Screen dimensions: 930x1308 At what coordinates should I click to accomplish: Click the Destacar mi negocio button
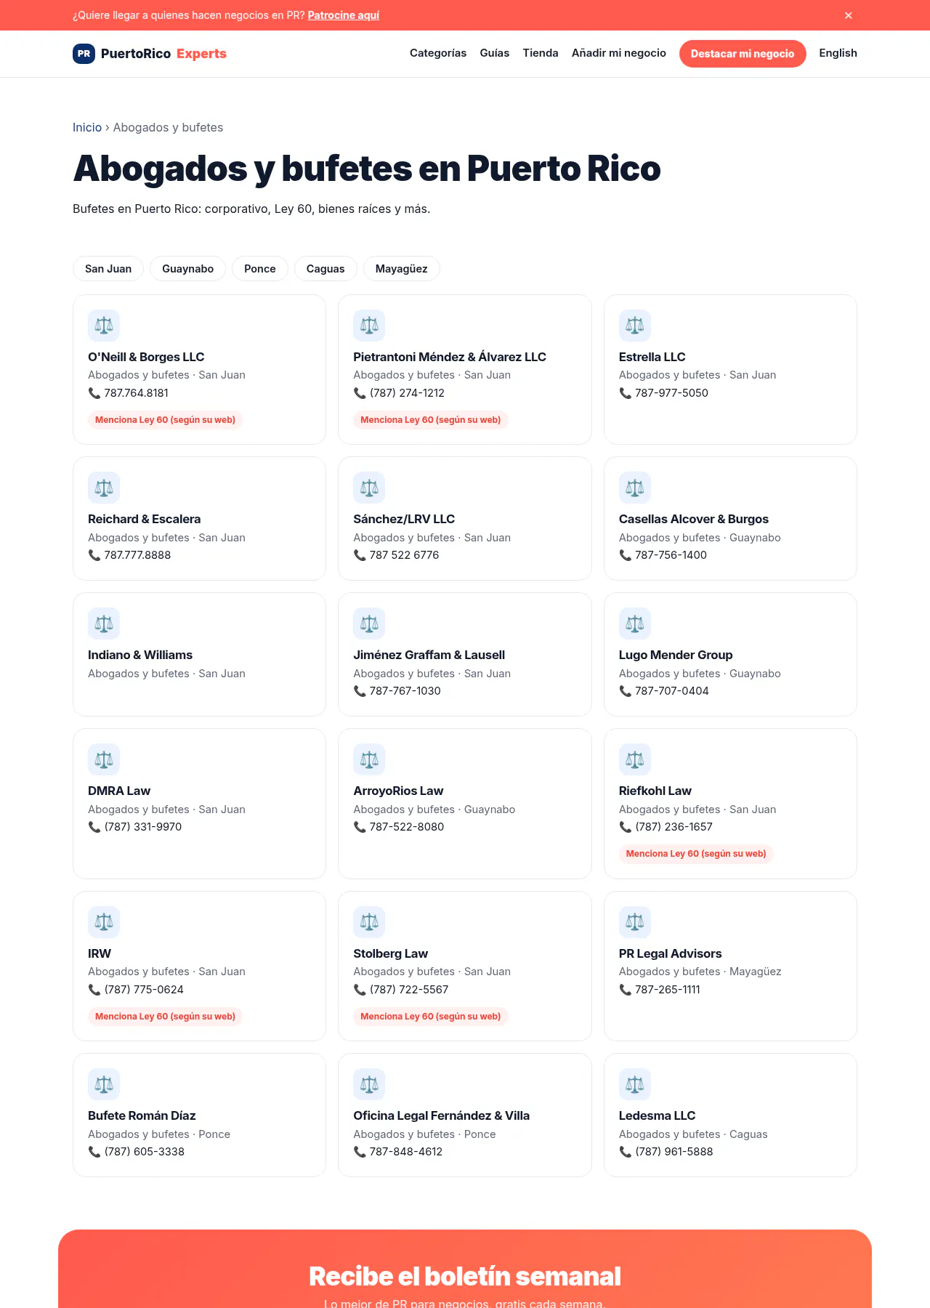(x=743, y=54)
